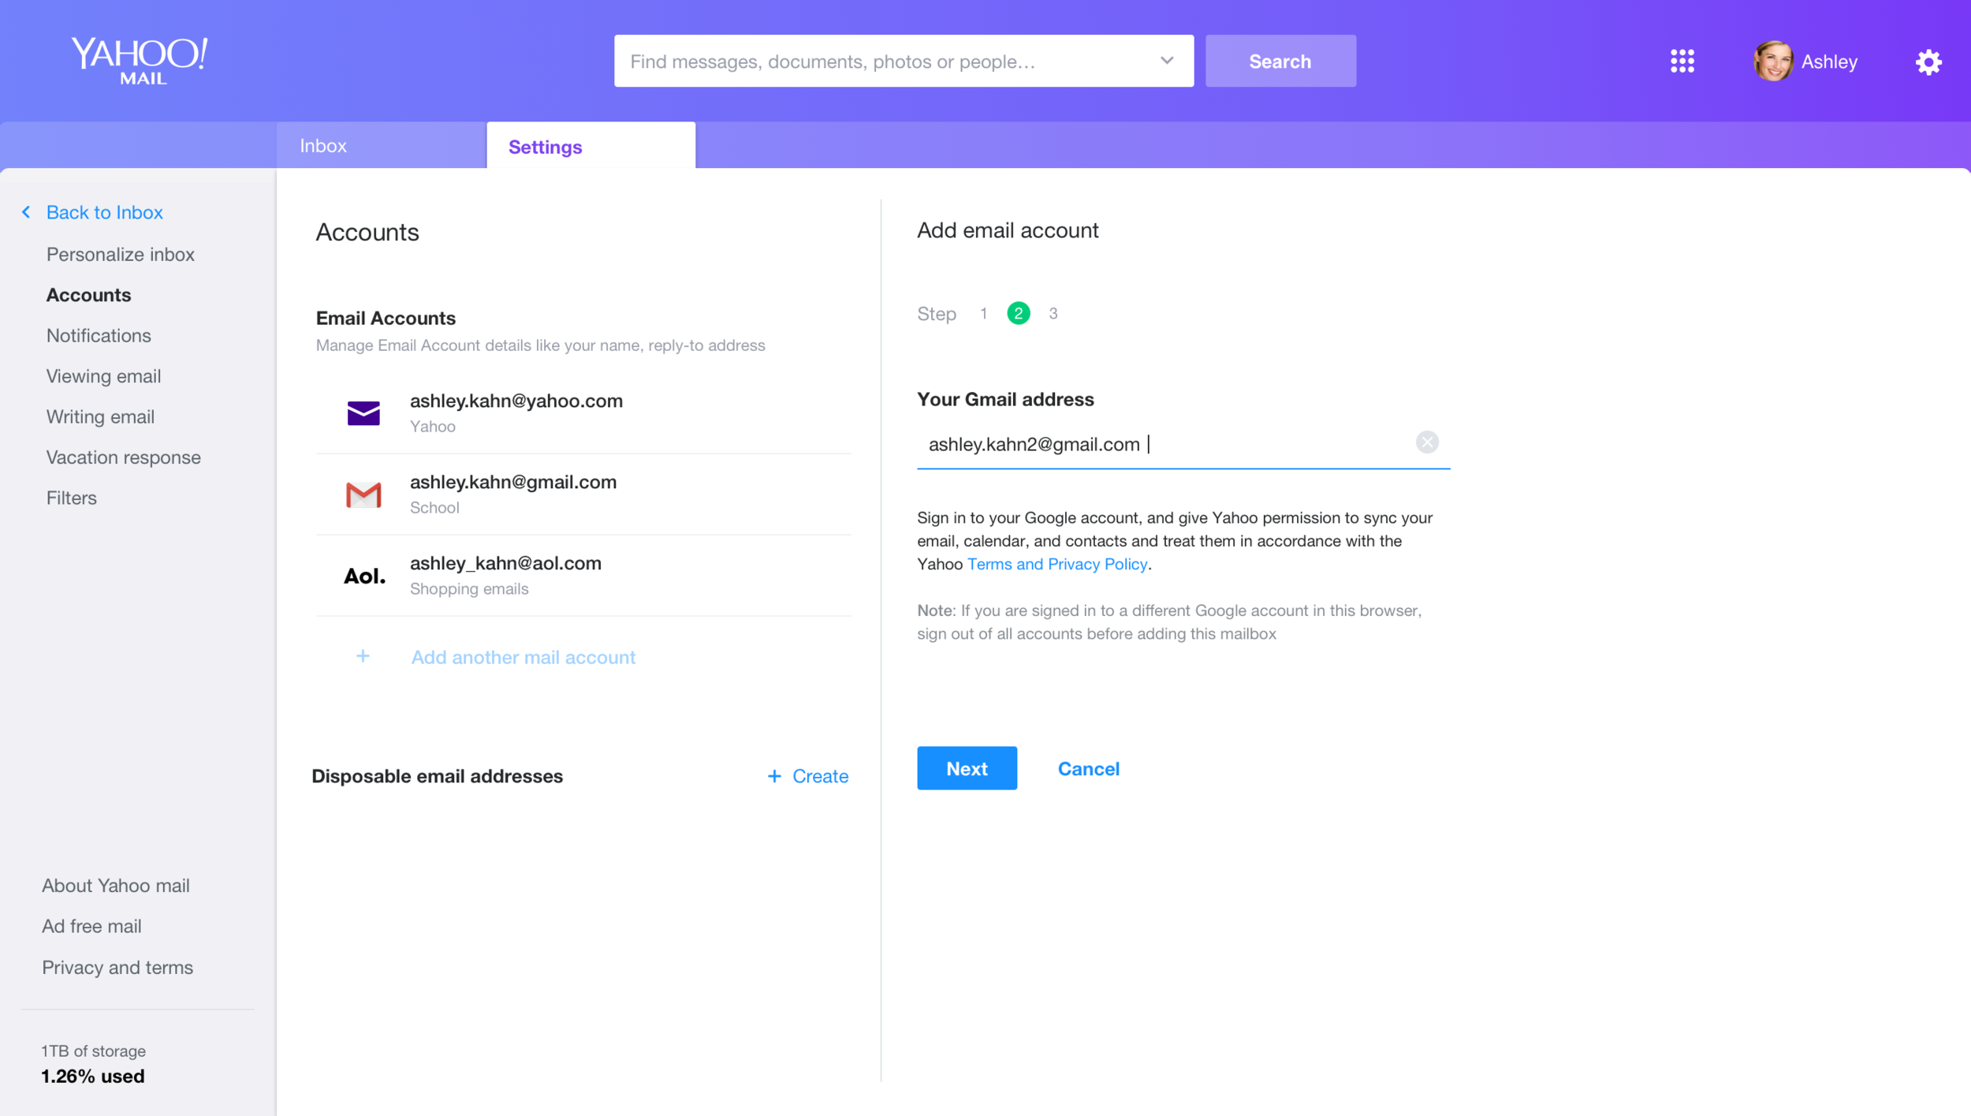Jump to step 3 of wizard

pyautogui.click(x=1053, y=314)
